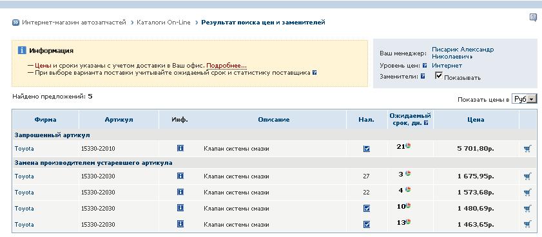
Task: Click the supplier statistics pie for 10 days
Action: pos(408,205)
